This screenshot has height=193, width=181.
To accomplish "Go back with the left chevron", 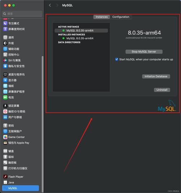I will (50, 5).
